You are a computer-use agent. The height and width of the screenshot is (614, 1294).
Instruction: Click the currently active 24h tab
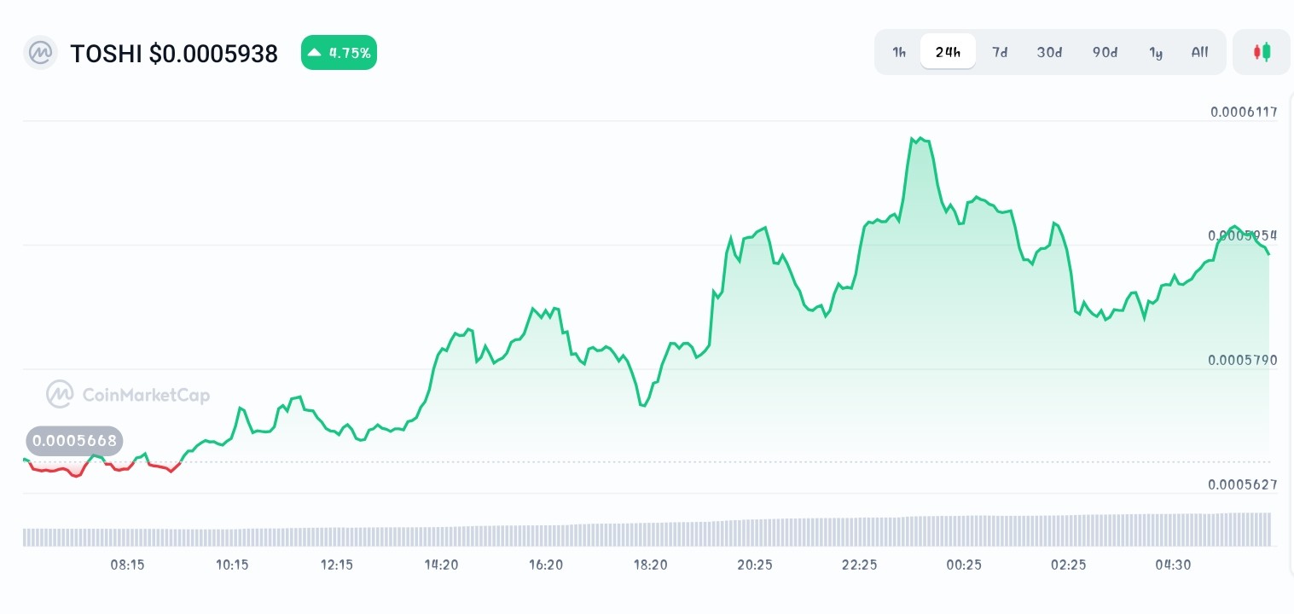(x=948, y=52)
